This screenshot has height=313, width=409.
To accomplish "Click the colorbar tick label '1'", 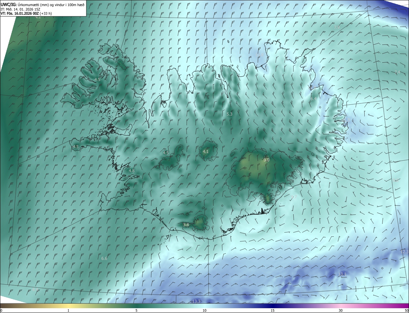I will [x=68, y=310].
